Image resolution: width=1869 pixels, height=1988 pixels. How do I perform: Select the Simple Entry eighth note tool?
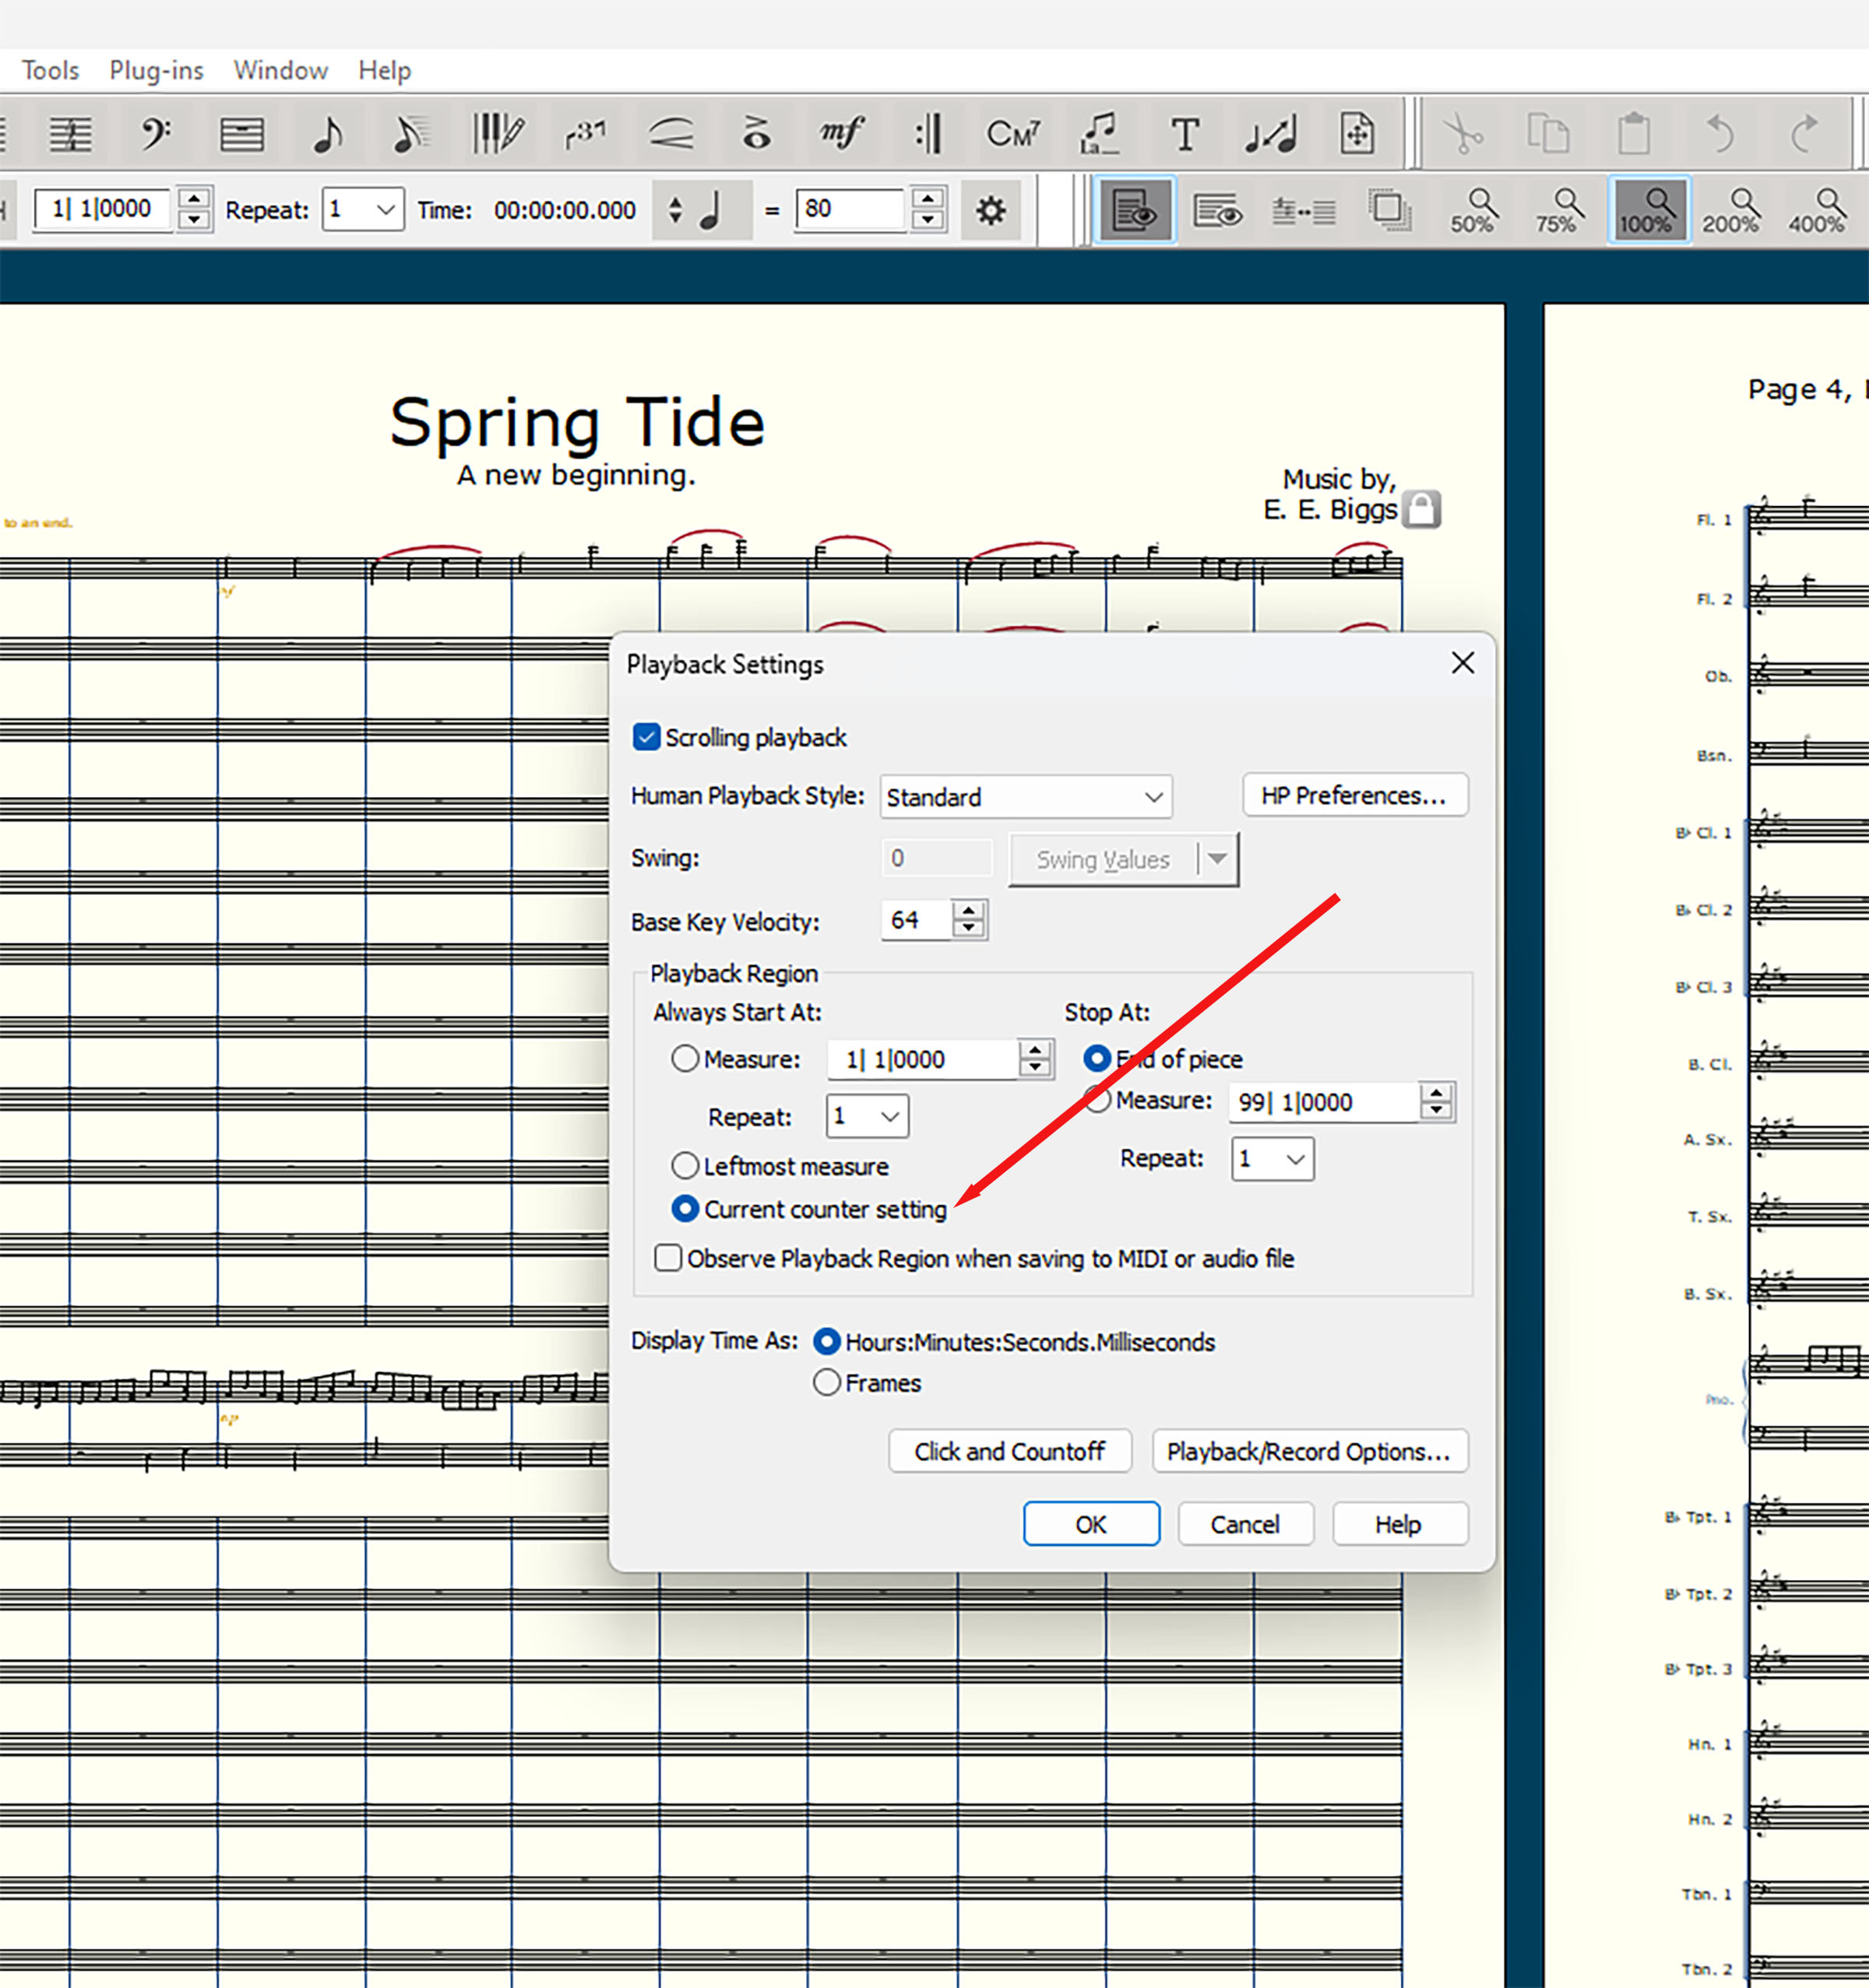[327, 133]
